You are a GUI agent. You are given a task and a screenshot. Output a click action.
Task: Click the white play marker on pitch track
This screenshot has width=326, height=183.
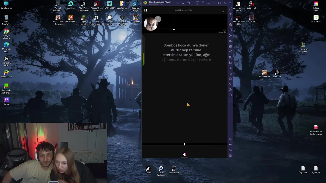pyautogui.click(x=174, y=30)
